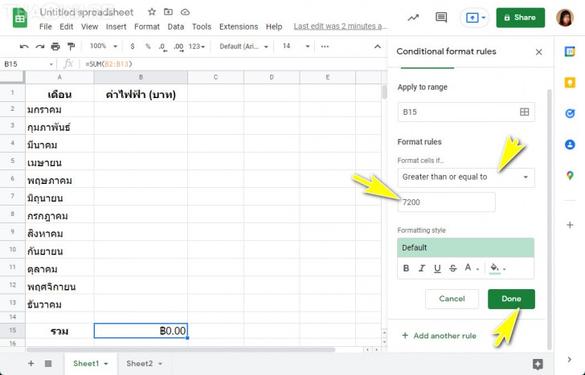
Task: Open the Extensions menu
Action: pos(239,26)
